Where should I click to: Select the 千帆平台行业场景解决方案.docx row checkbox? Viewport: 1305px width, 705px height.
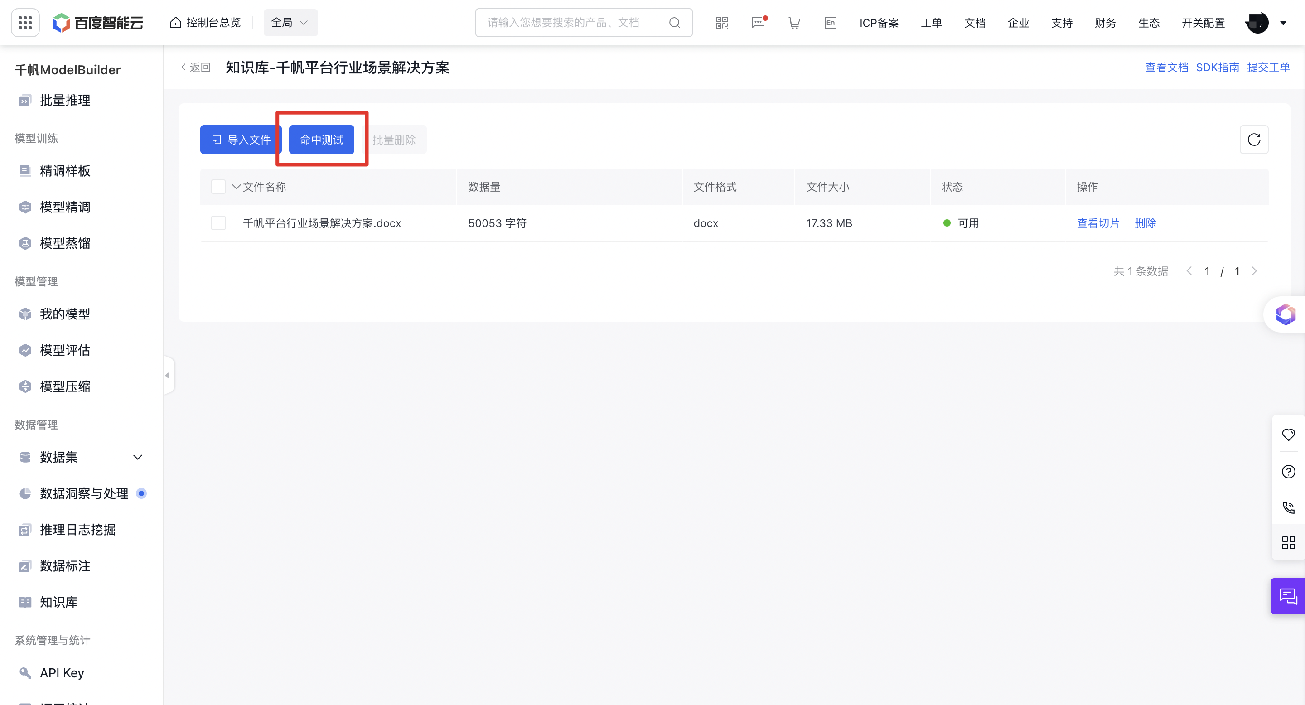click(218, 223)
